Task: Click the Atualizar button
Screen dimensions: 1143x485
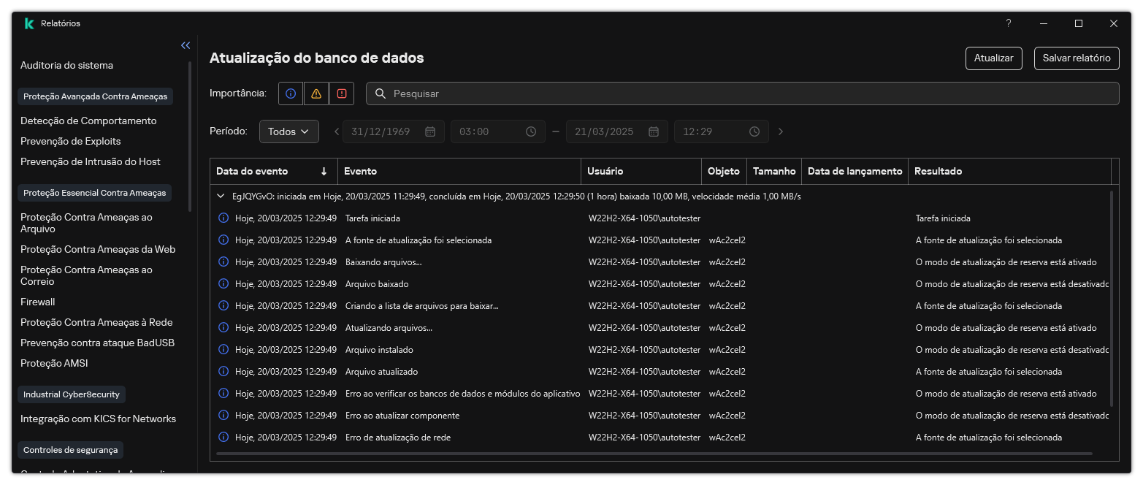Action: pos(993,58)
